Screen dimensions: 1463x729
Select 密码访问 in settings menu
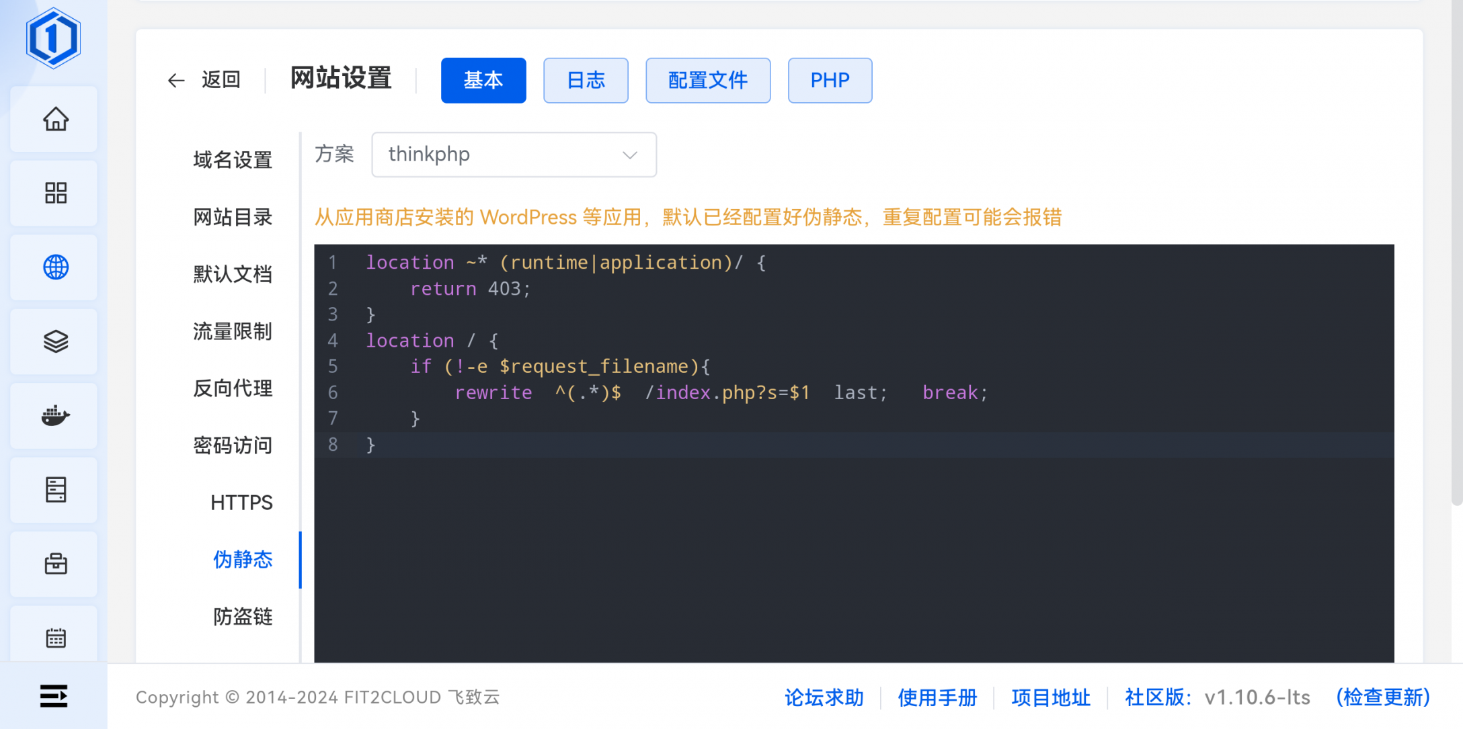pos(233,445)
